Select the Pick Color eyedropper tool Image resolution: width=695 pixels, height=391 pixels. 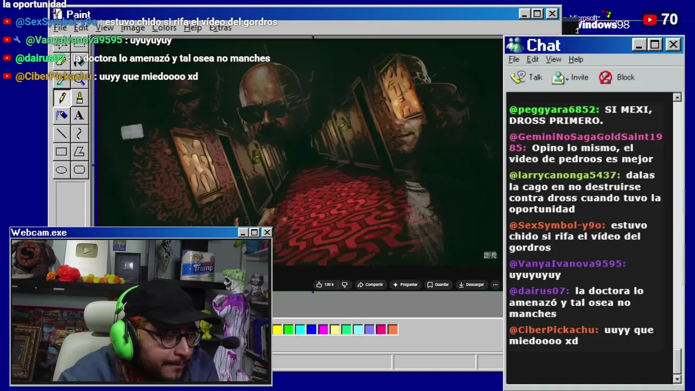(x=61, y=80)
